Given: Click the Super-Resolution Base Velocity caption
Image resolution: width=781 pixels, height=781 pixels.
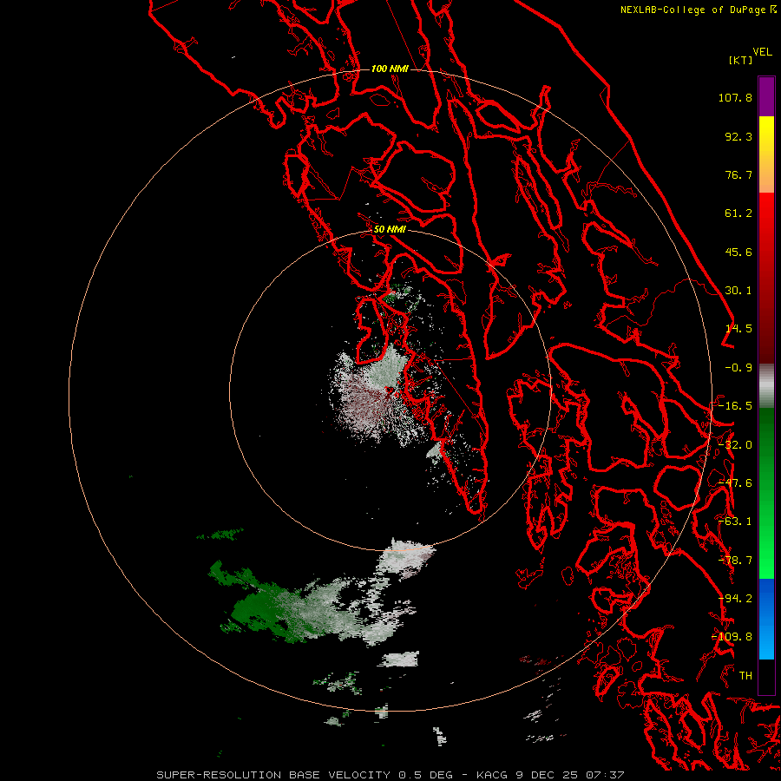Looking at the screenshot, I should 390,775.
